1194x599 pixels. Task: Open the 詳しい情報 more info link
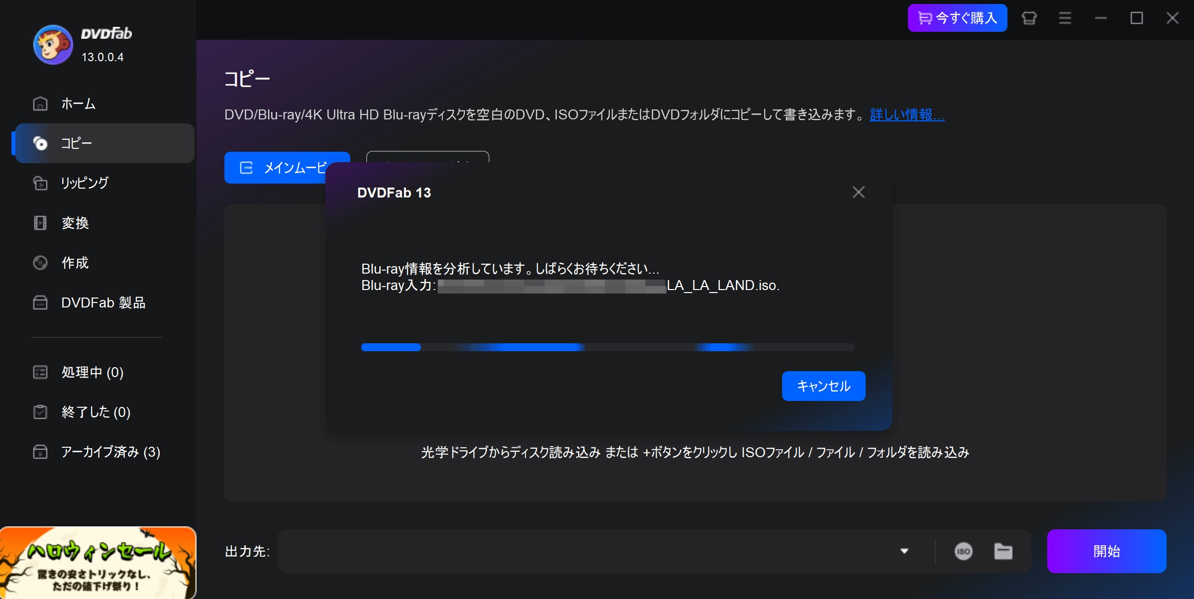[907, 115]
